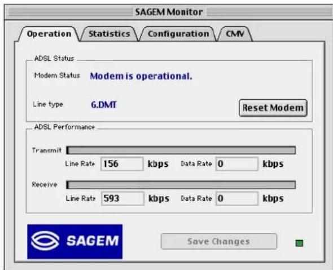Image resolution: width=333 pixels, height=270 pixels.
Task: Click the 'ADSL Performance' group heading
Action: pyautogui.click(x=64, y=127)
